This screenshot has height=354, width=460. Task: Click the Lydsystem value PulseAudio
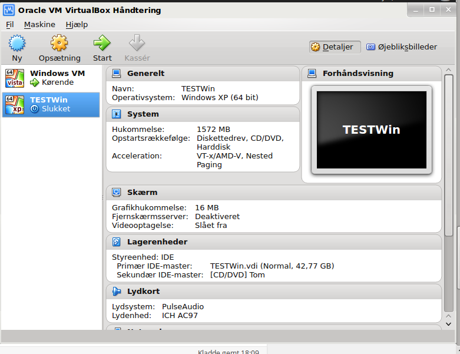[x=183, y=307]
